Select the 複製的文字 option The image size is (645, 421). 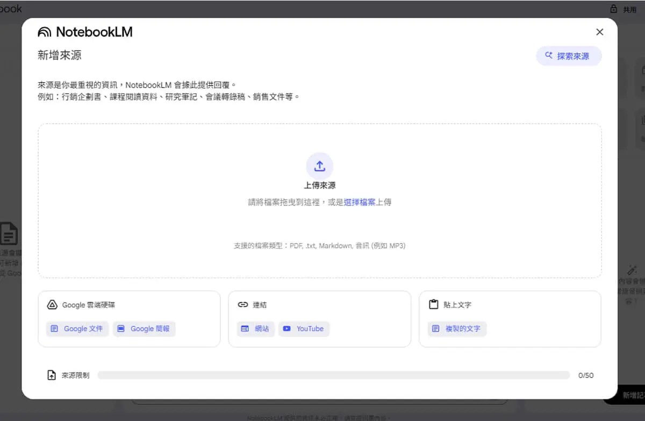point(457,329)
